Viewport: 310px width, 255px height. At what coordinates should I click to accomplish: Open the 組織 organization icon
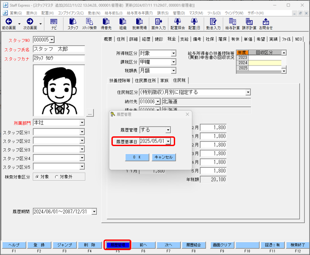(x=123, y=21)
